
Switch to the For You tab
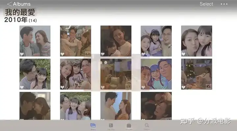pyautogui.click(x=111, y=126)
